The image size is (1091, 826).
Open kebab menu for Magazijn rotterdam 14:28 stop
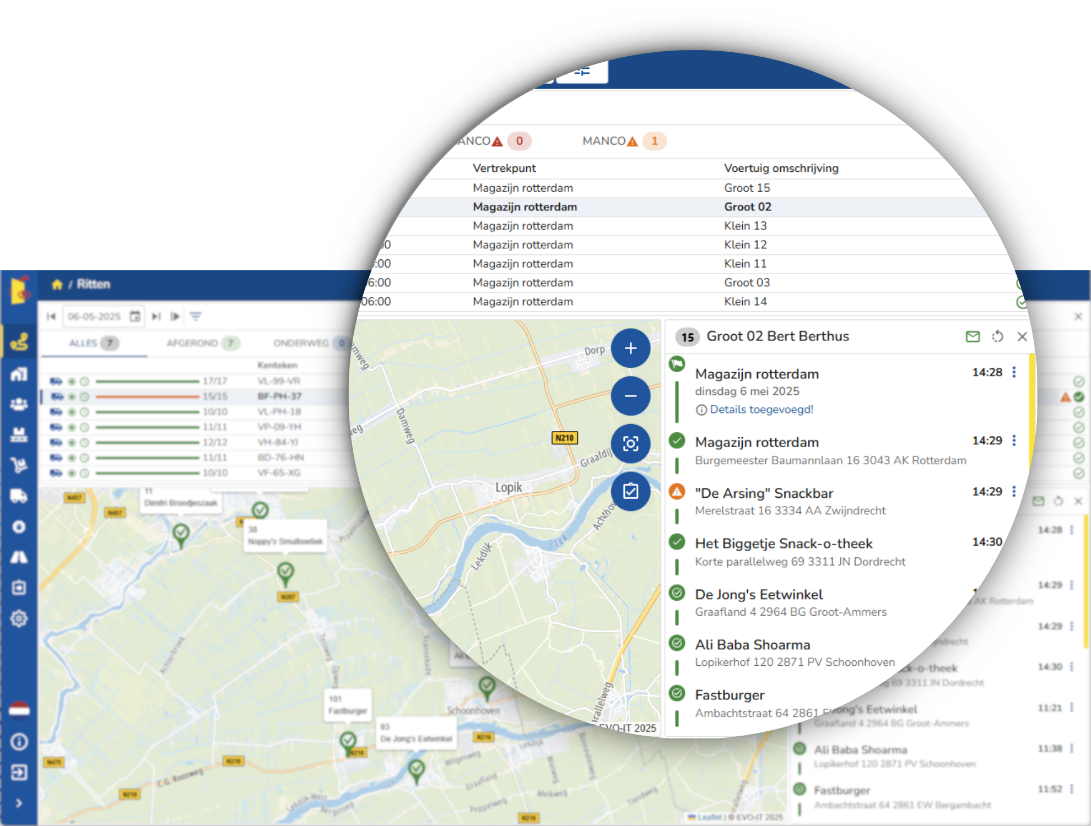point(1014,372)
